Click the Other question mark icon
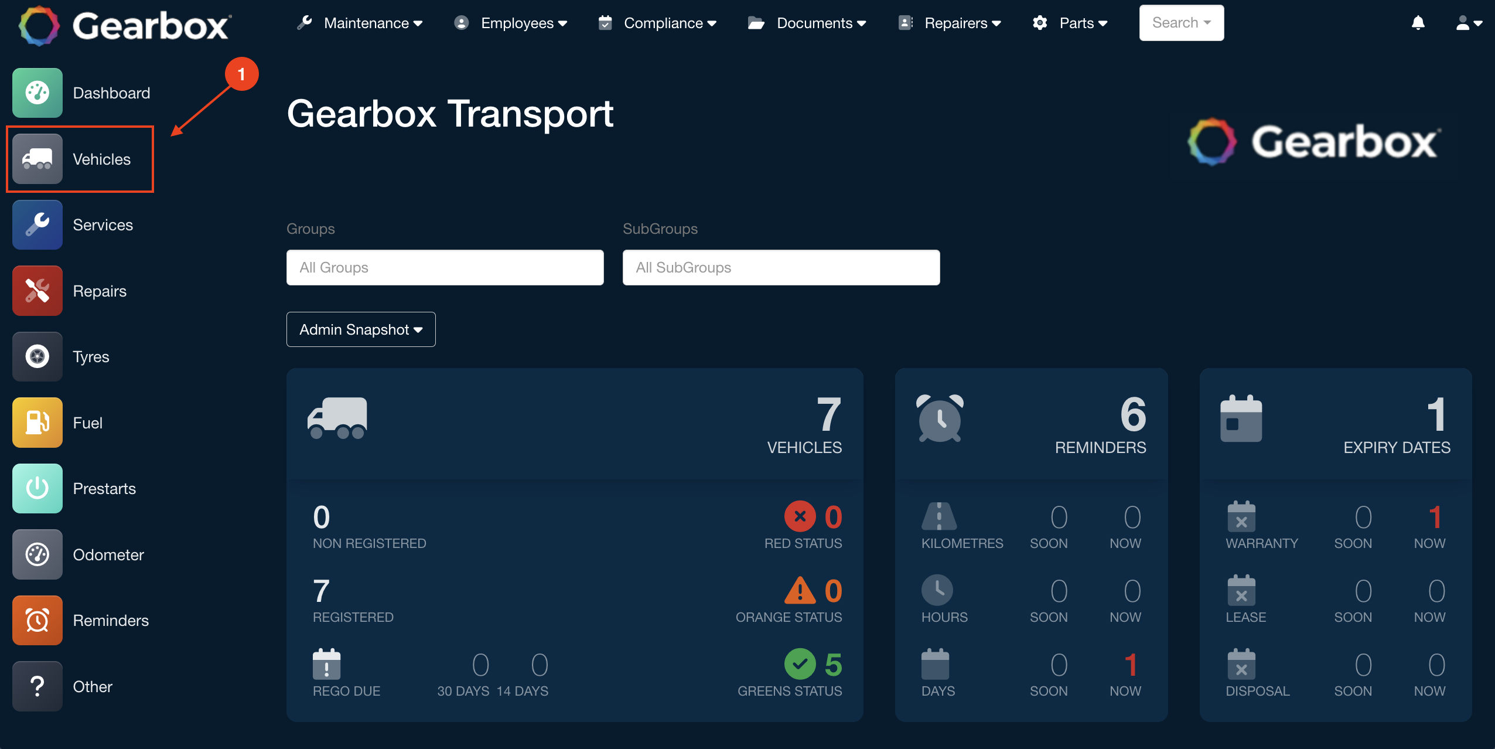 pyautogui.click(x=37, y=686)
